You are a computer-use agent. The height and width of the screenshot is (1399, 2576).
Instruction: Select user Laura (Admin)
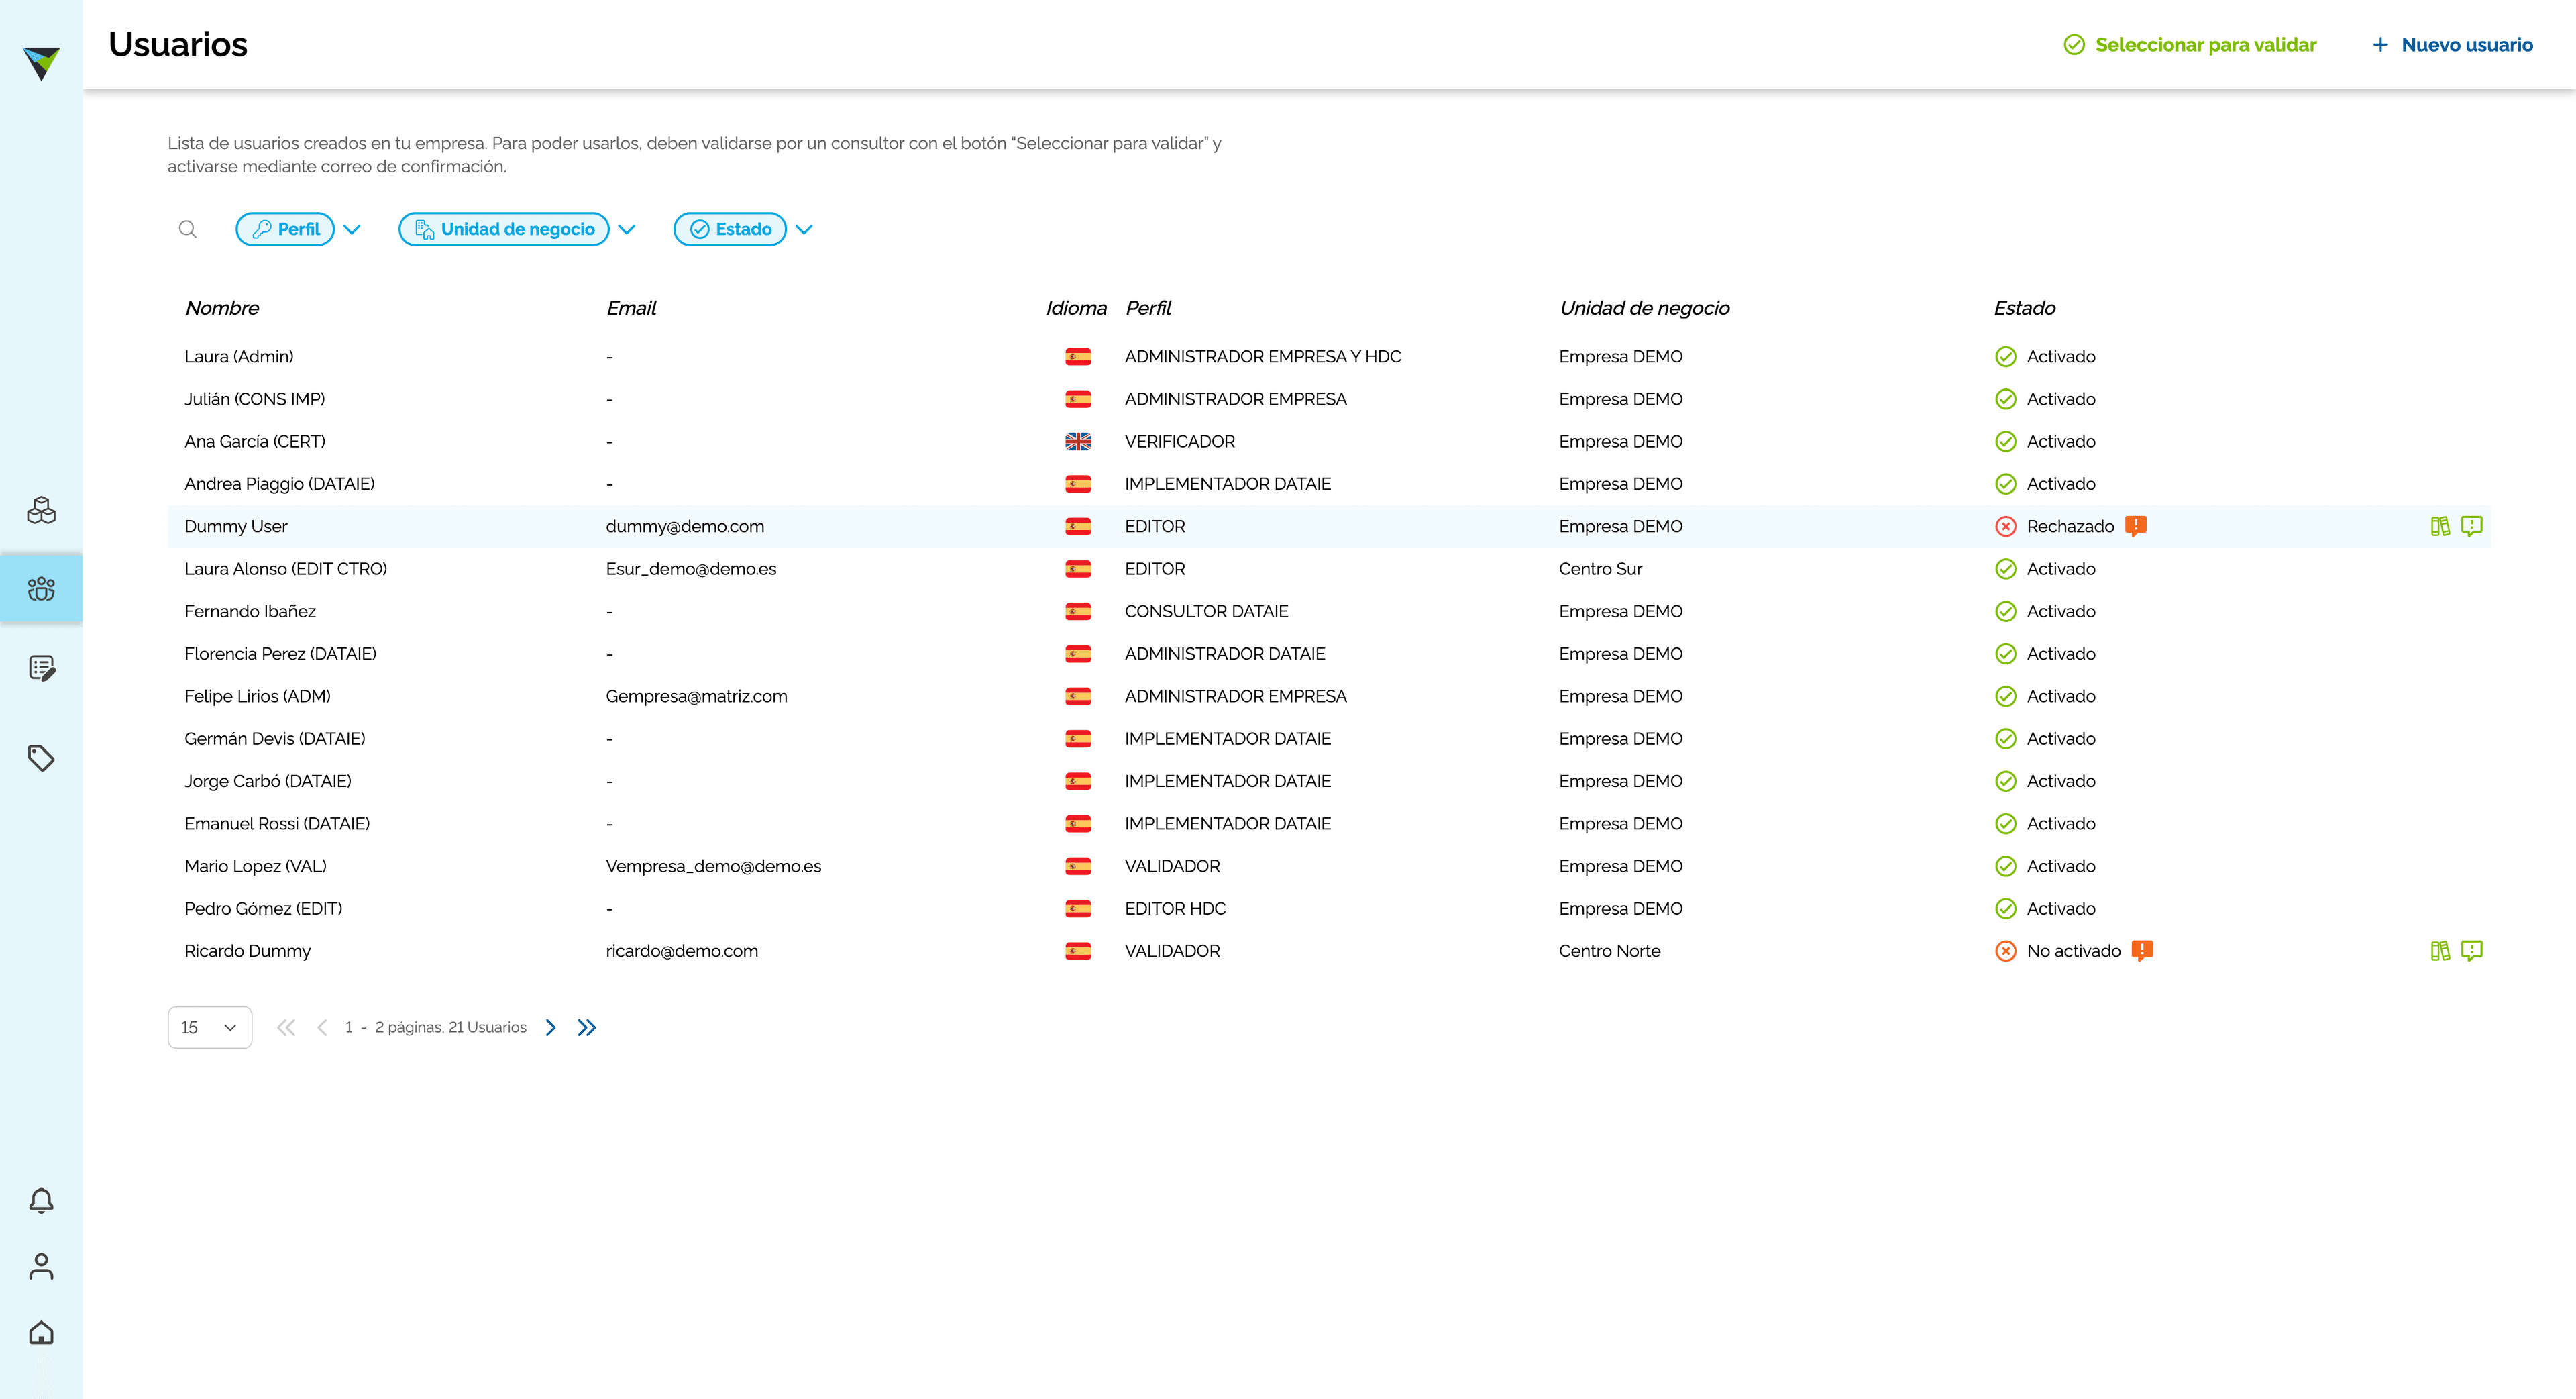239,356
